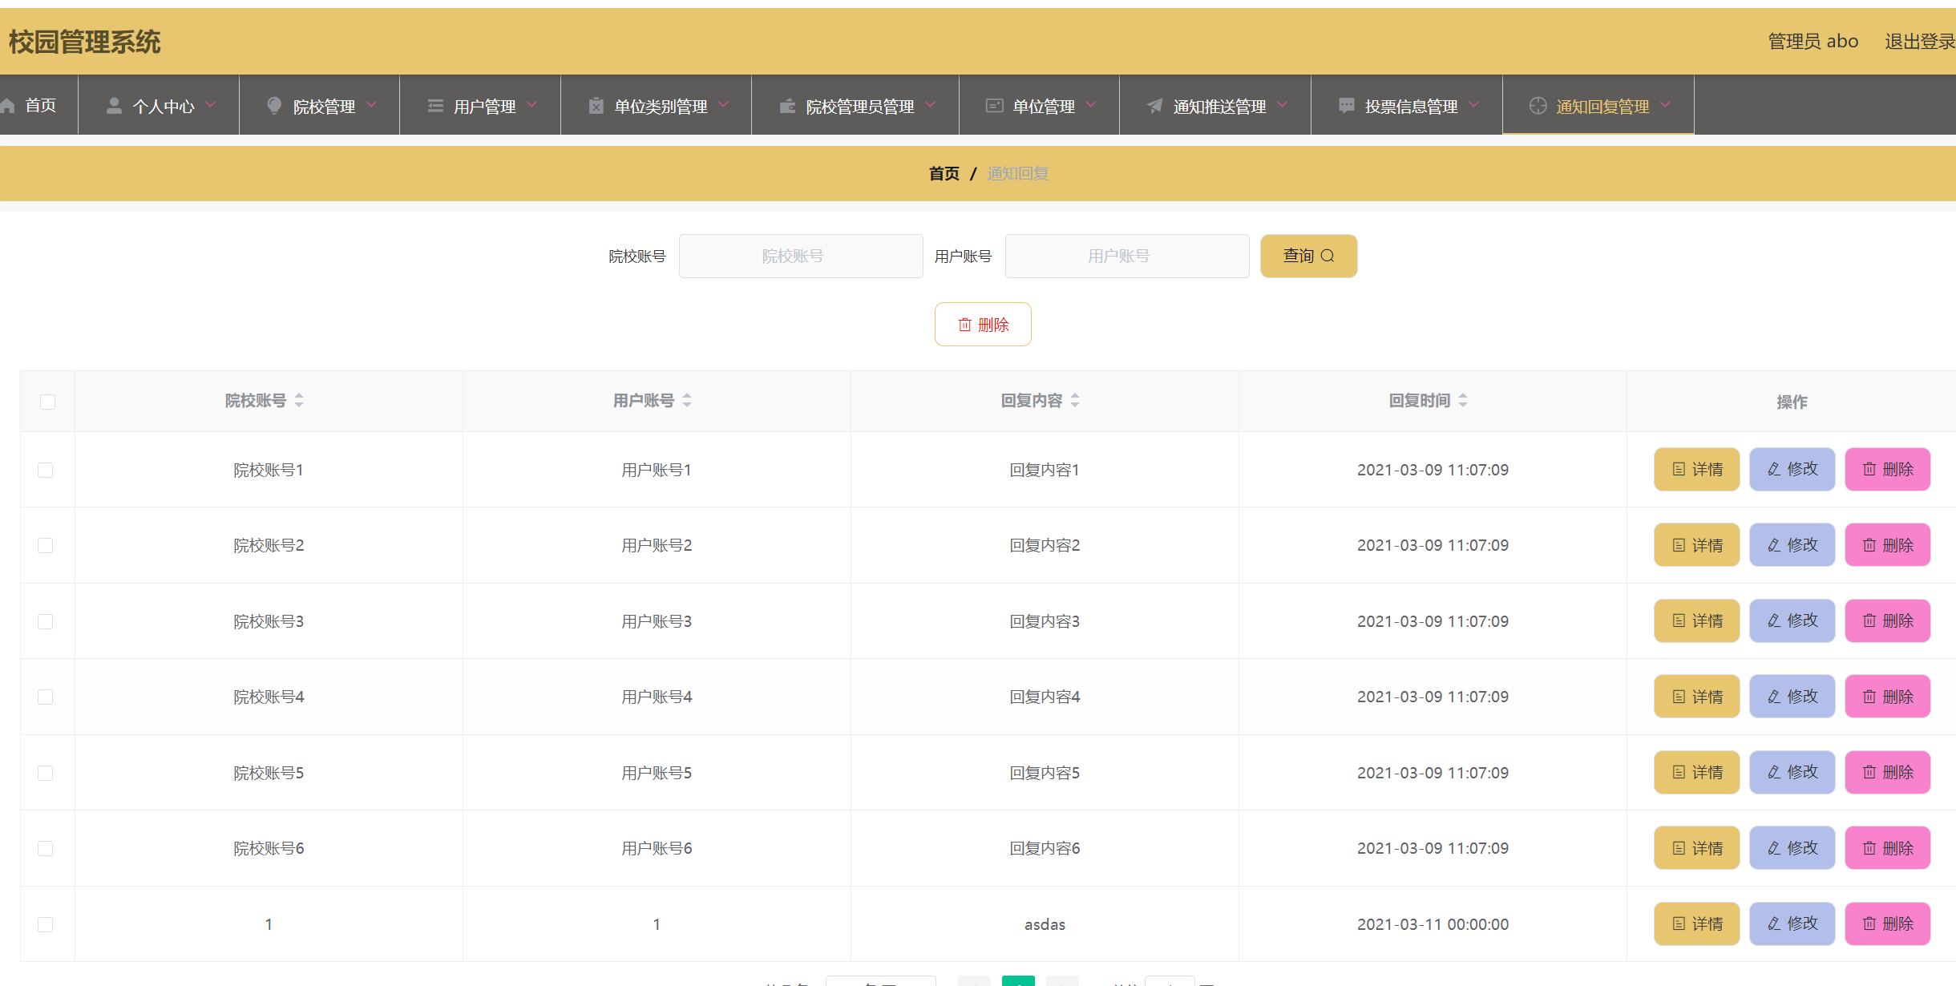This screenshot has height=986, width=1956.
Task: Click 退出登录 to log out
Action: click(1919, 42)
